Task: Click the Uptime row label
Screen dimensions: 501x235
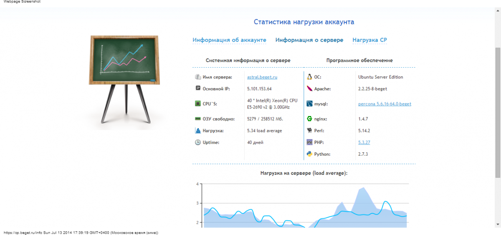Action: 211,142
